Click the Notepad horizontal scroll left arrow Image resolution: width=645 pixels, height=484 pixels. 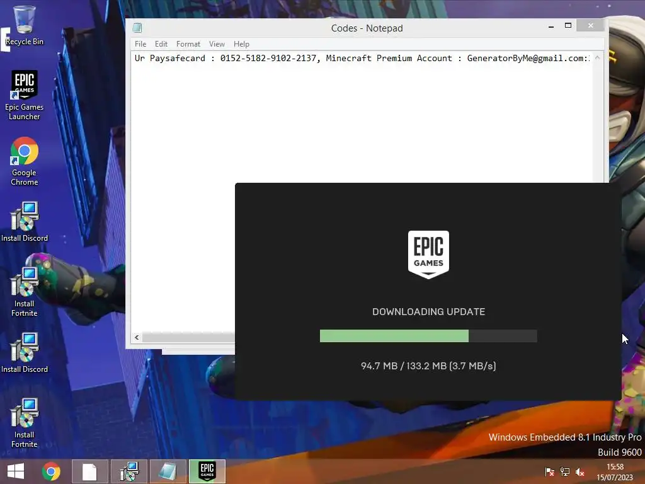pyautogui.click(x=137, y=338)
